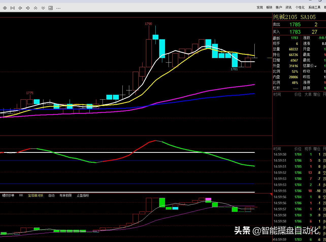The height and width of the screenshot is (242, 326).
Task: Open the 发现 menu
Action: click(x=260, y=7)
